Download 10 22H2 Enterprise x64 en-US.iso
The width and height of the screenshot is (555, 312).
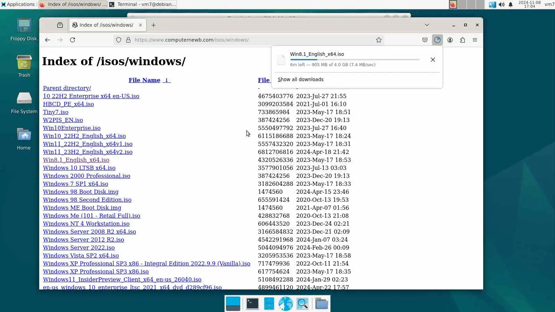coord(91,96)
